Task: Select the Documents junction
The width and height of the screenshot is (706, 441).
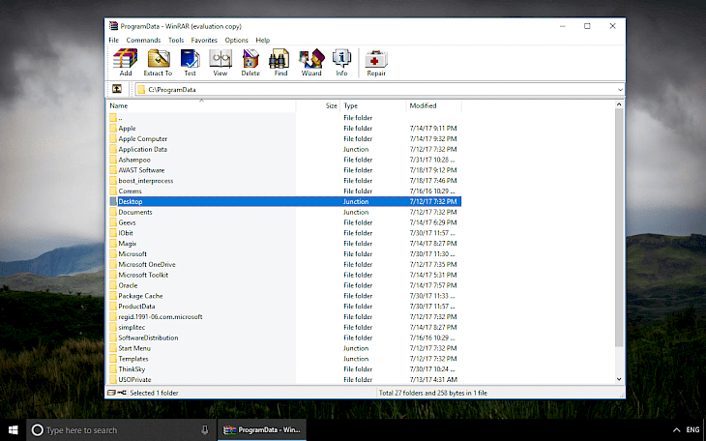Action: (284, 212)
